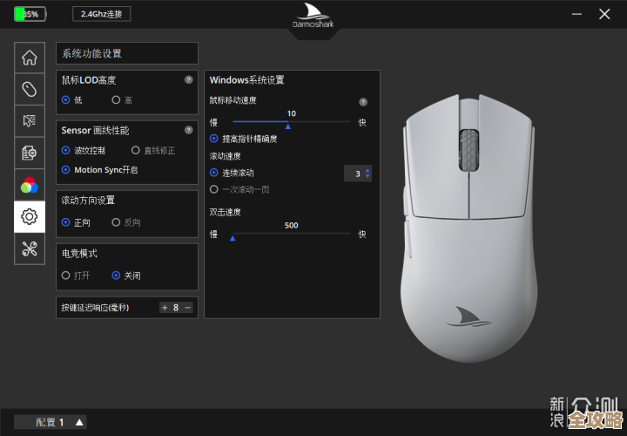Open the Home page in sidebar
This screenshot has height=436, width=627.
(x=30, y=58)
